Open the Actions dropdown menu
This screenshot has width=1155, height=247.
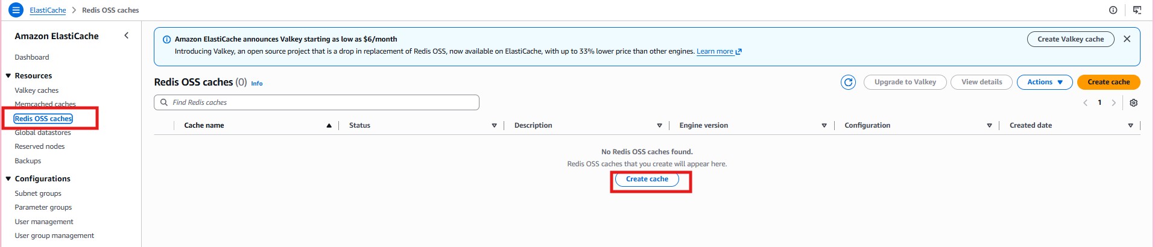click(x=1045, y=82)
